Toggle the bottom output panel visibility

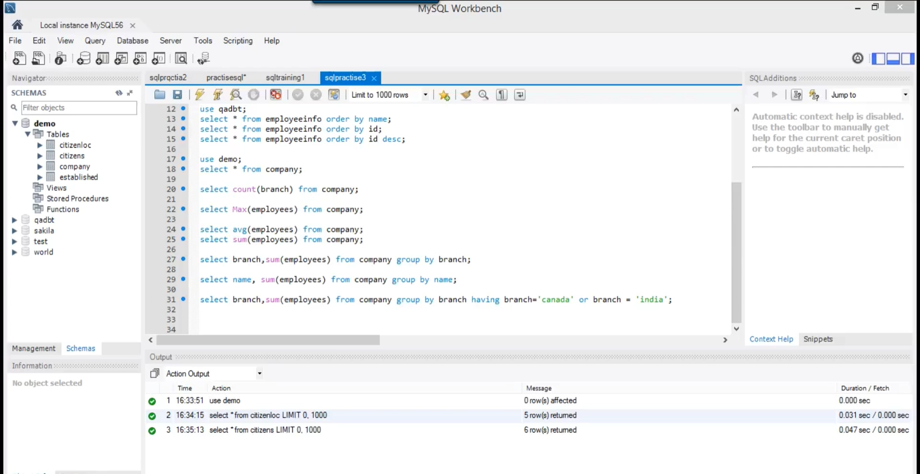[x=893, y=58]
